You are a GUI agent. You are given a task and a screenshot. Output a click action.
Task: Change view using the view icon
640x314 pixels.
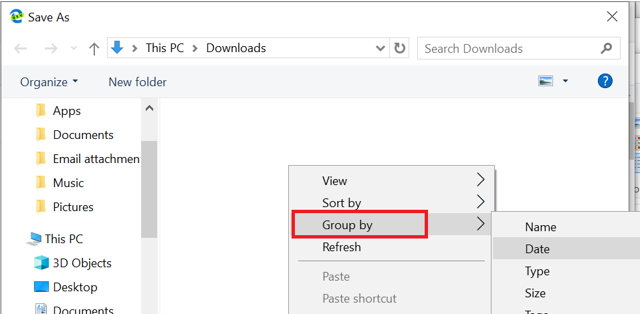click(x=545, y=81)
